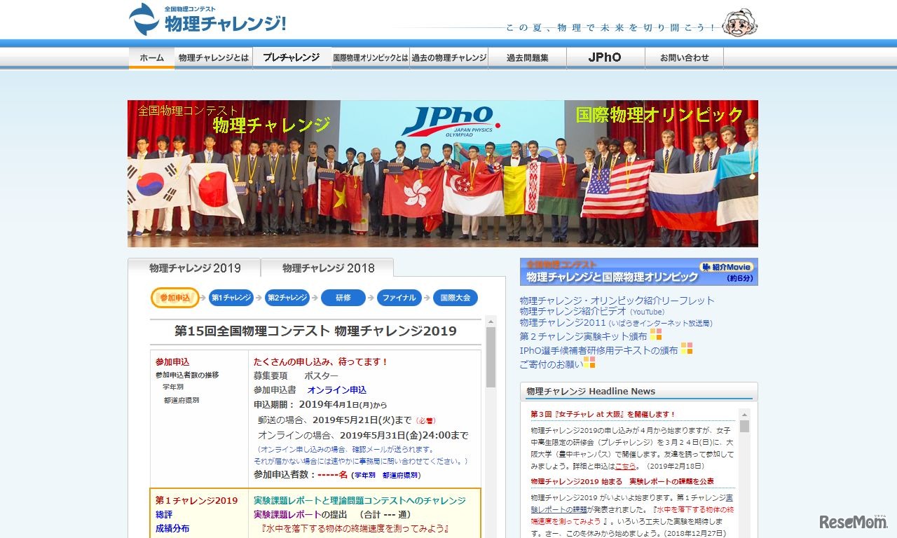
Task: Click the 研修 step button
Action: pyautogui.click(x=343, y=298)
